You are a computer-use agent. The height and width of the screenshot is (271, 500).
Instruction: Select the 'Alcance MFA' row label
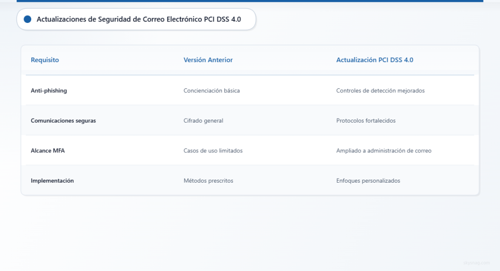tap(47, 150)
